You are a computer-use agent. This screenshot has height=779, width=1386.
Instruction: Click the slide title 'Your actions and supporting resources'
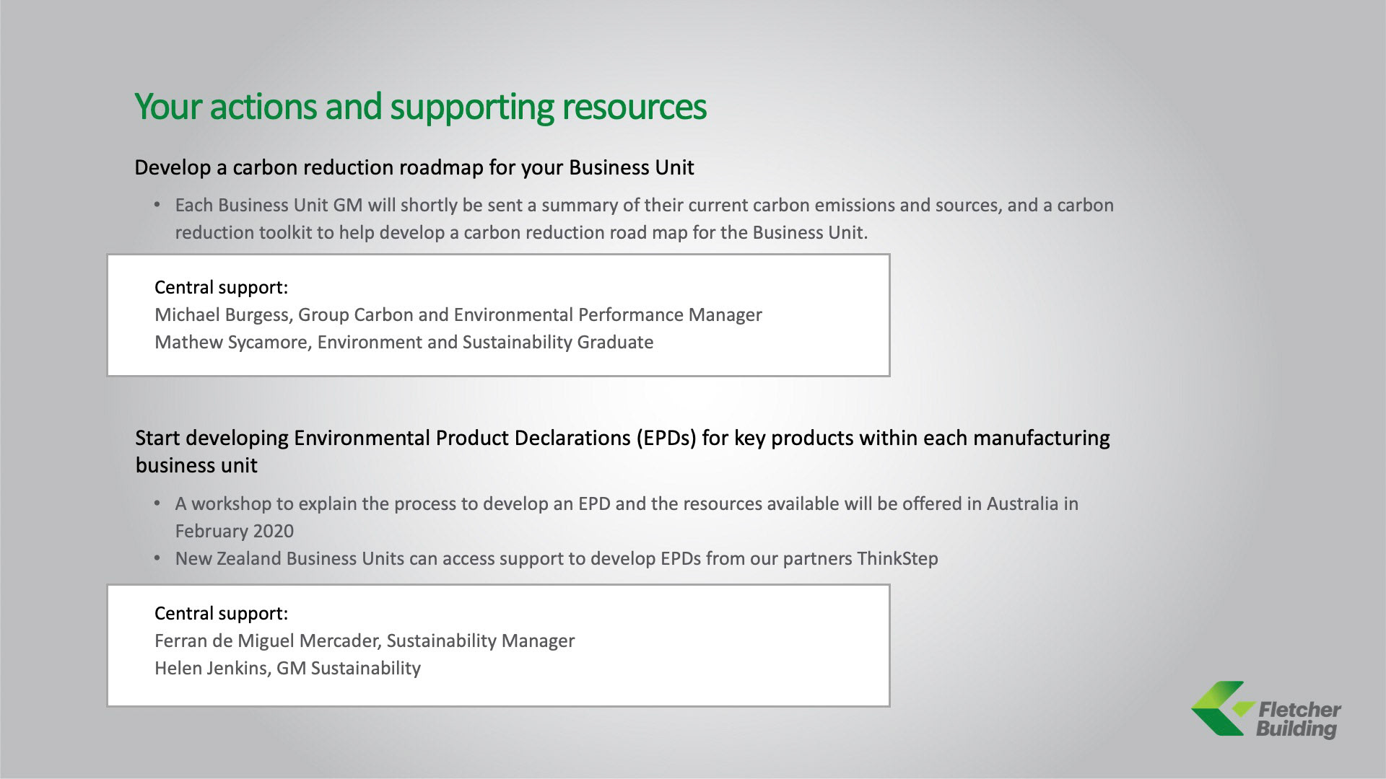420,106
